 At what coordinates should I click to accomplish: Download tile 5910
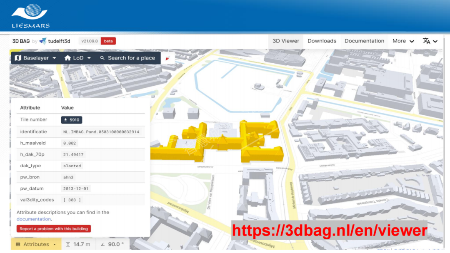click(x=72, y=120)
